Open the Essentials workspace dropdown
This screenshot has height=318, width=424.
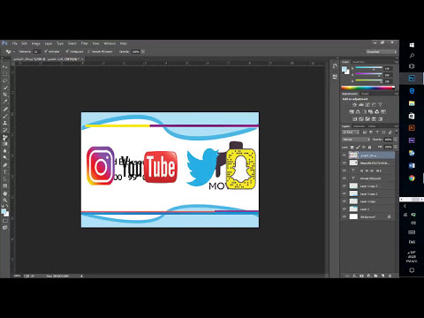click(382, 52)
